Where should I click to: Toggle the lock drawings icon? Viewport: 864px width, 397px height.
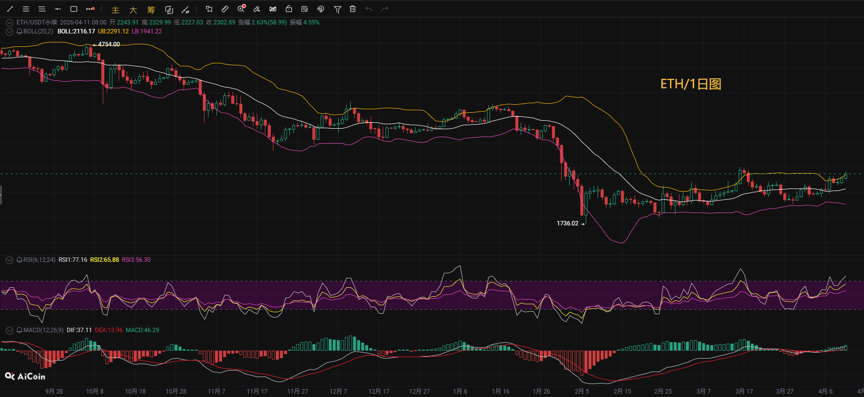pyautogui.click(x=289, y=9)
